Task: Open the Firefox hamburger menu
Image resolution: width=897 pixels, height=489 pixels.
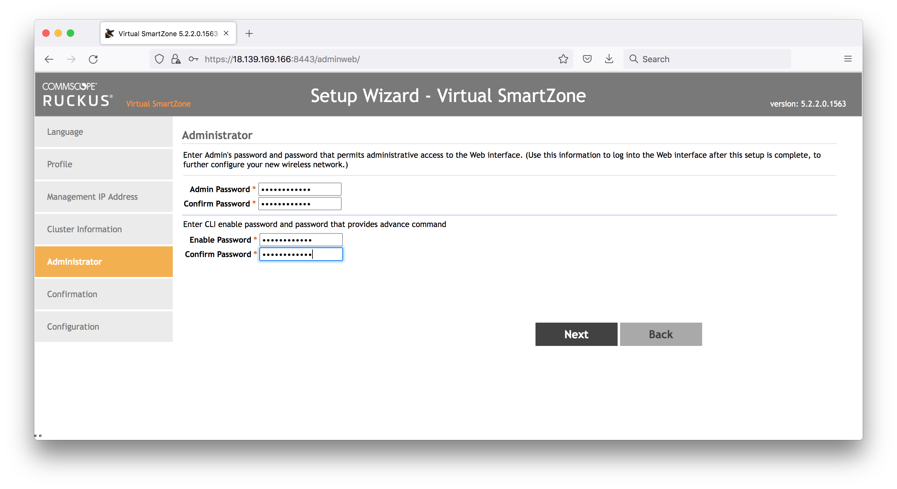Action: (848, 59)
